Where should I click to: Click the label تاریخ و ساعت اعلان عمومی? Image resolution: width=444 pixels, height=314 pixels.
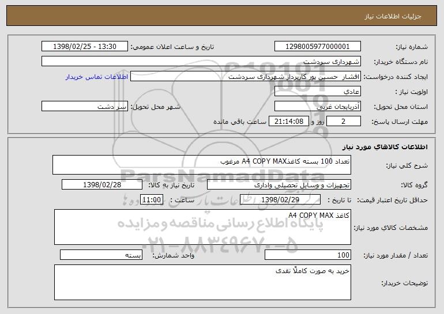pyautogui.click(x=172, y=47)
